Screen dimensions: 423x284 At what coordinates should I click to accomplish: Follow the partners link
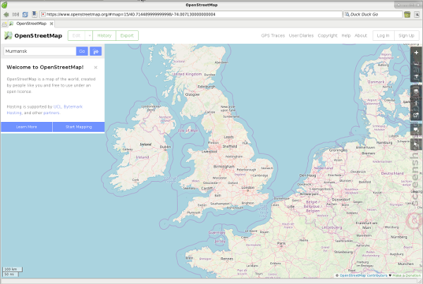point(51,113)
